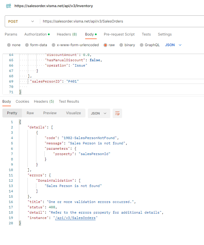This screenshot has height=245, width=204.
Task: Collapse the details array at line 2
Action: pyautogui.click(x=17, y=127)
